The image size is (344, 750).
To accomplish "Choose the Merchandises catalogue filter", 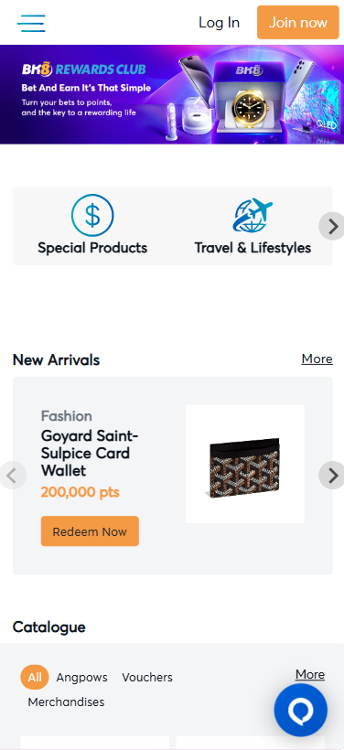I will 66,702.
